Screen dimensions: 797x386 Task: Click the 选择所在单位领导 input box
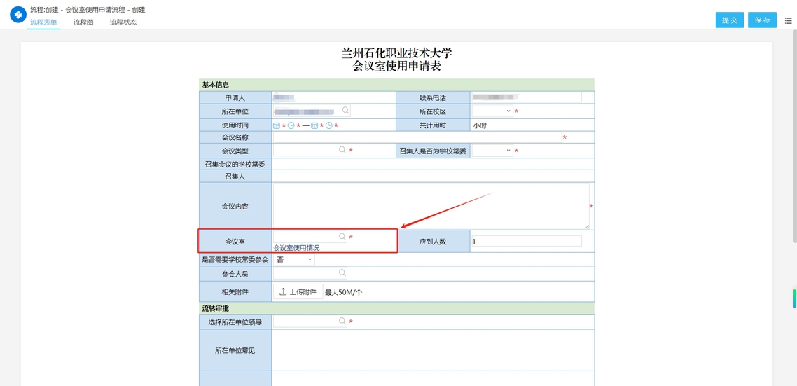click(310, 322)
